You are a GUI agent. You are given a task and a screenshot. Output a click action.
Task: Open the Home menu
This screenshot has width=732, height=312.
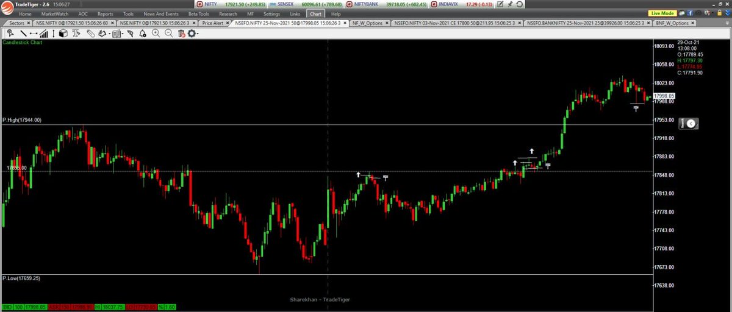(x=25, y=13)
